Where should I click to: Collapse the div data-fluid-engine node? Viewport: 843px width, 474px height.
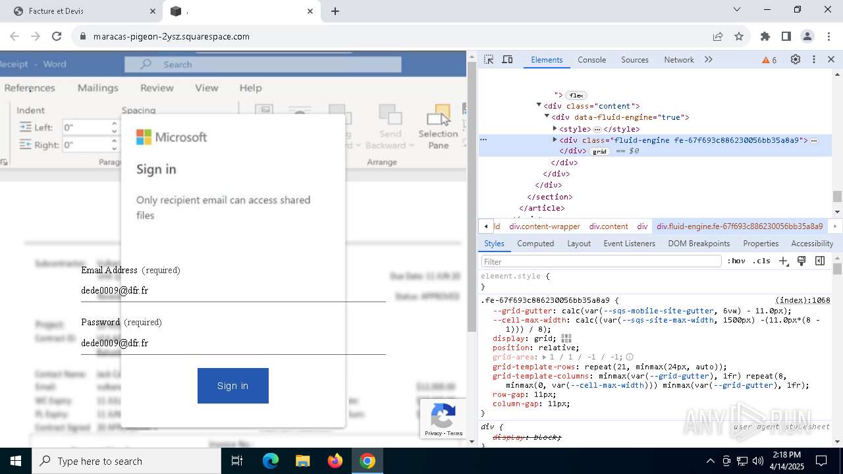(x=547, y=117)
